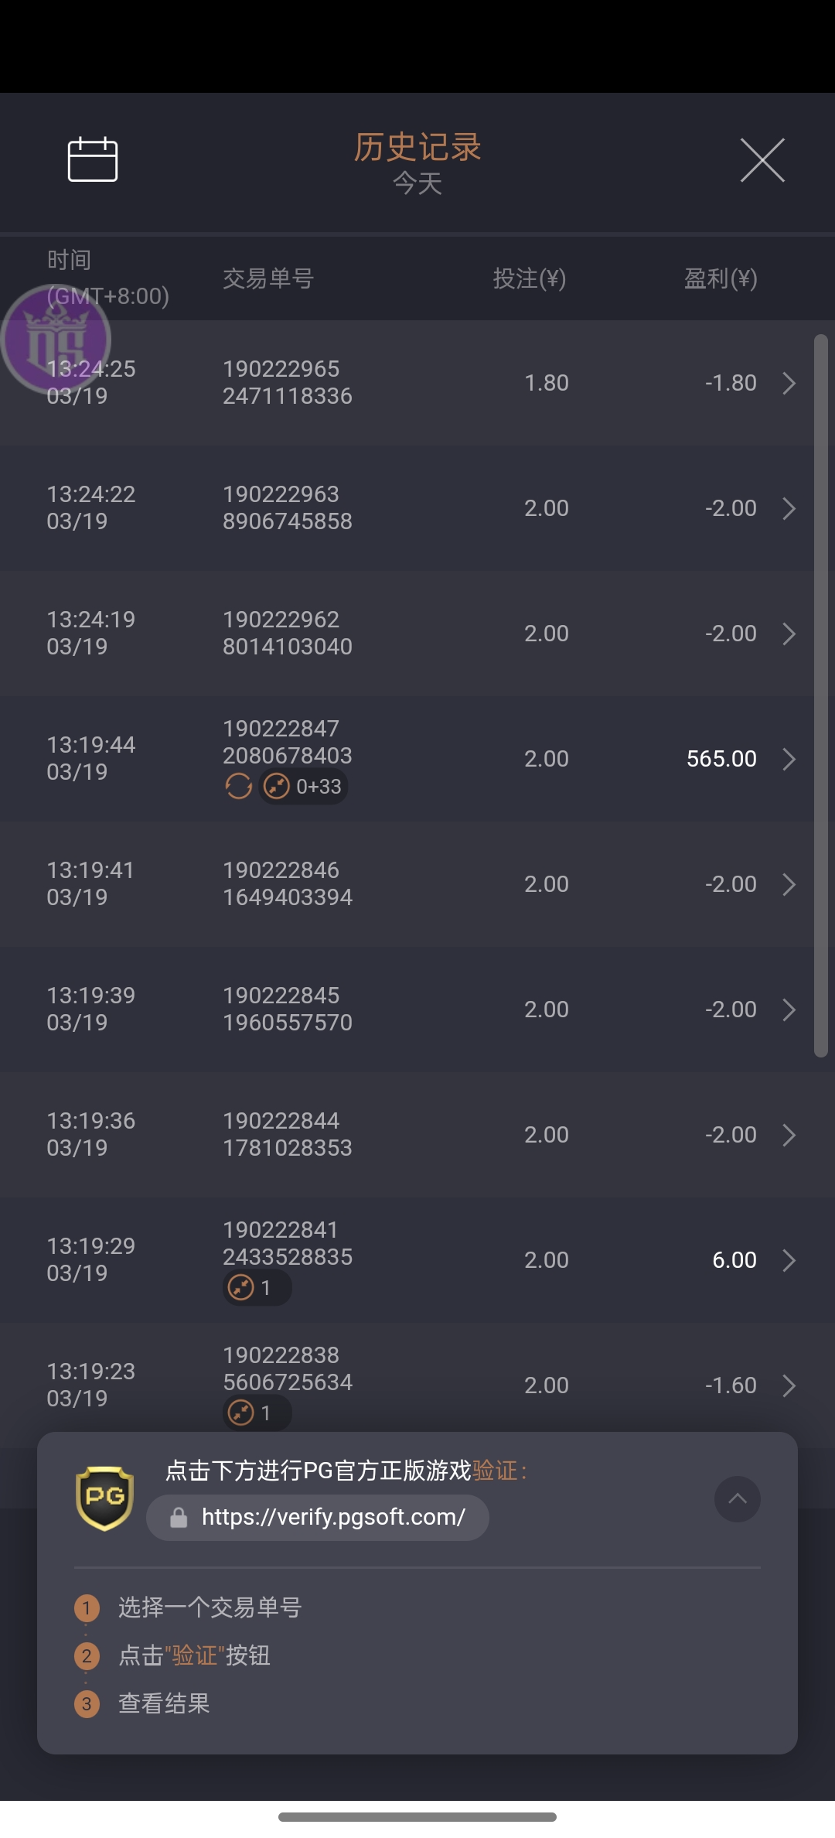Click the lock icon beside verify URL
835x1838 pixels.
pyautogui.click(x=179, y=1518)
